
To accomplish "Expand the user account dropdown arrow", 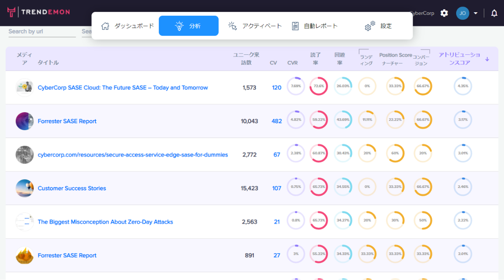I will [x=476, y=13].
